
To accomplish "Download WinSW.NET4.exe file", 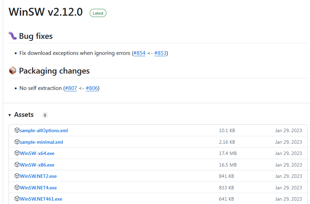I will click(38, 188).
